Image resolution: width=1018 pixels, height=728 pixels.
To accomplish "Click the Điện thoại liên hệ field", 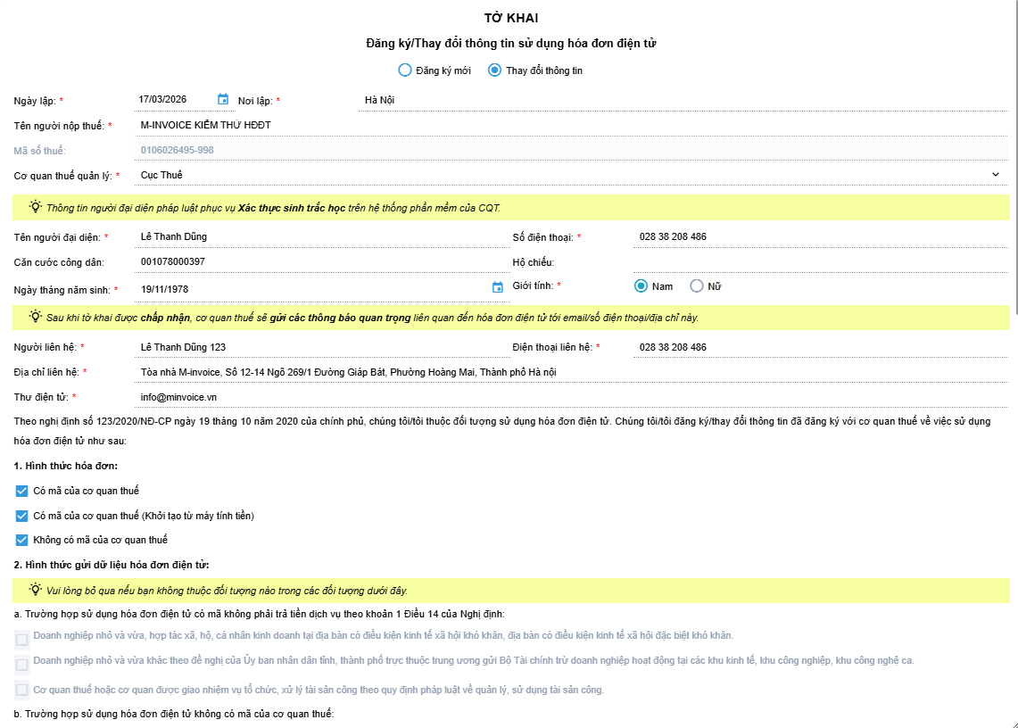I will pos(821,347).
